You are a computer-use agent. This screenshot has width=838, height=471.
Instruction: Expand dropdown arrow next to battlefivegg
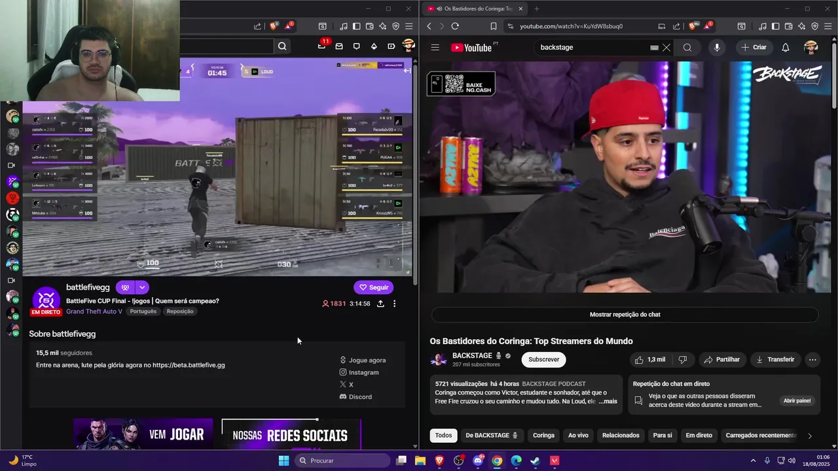point(142,287)
